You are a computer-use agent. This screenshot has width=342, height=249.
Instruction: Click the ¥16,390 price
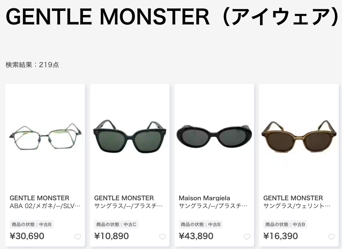[280, 236]
